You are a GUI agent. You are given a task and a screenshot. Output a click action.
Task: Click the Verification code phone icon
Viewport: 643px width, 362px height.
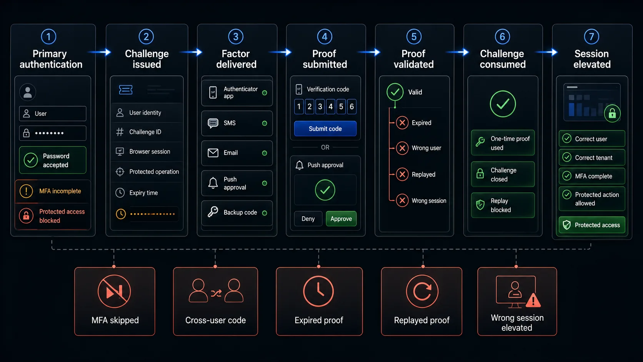pyautogui.click(x=299, y=89)
